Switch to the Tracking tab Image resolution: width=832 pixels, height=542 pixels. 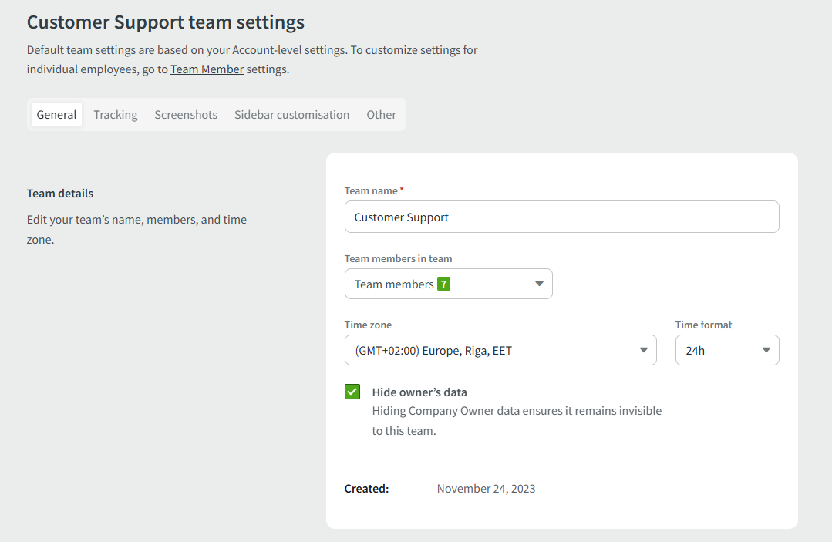coord(116,115)
